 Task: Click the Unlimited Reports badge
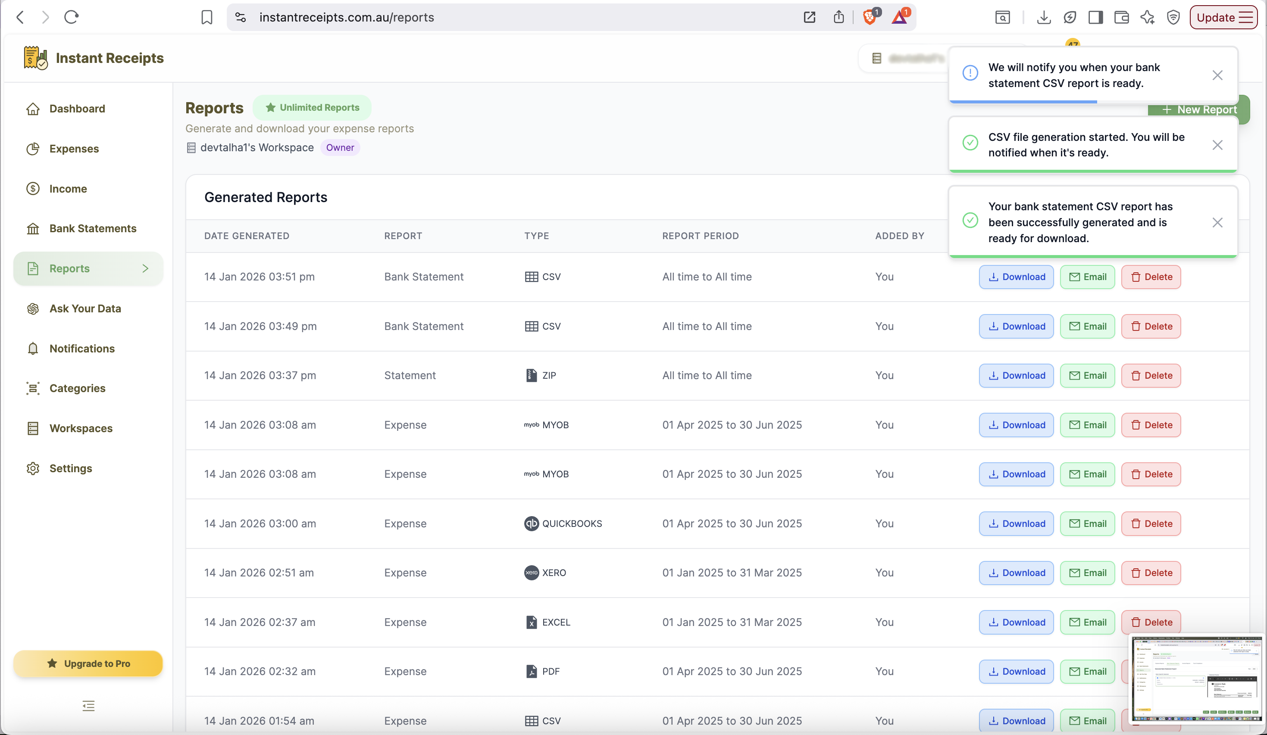tap(312, 108)
